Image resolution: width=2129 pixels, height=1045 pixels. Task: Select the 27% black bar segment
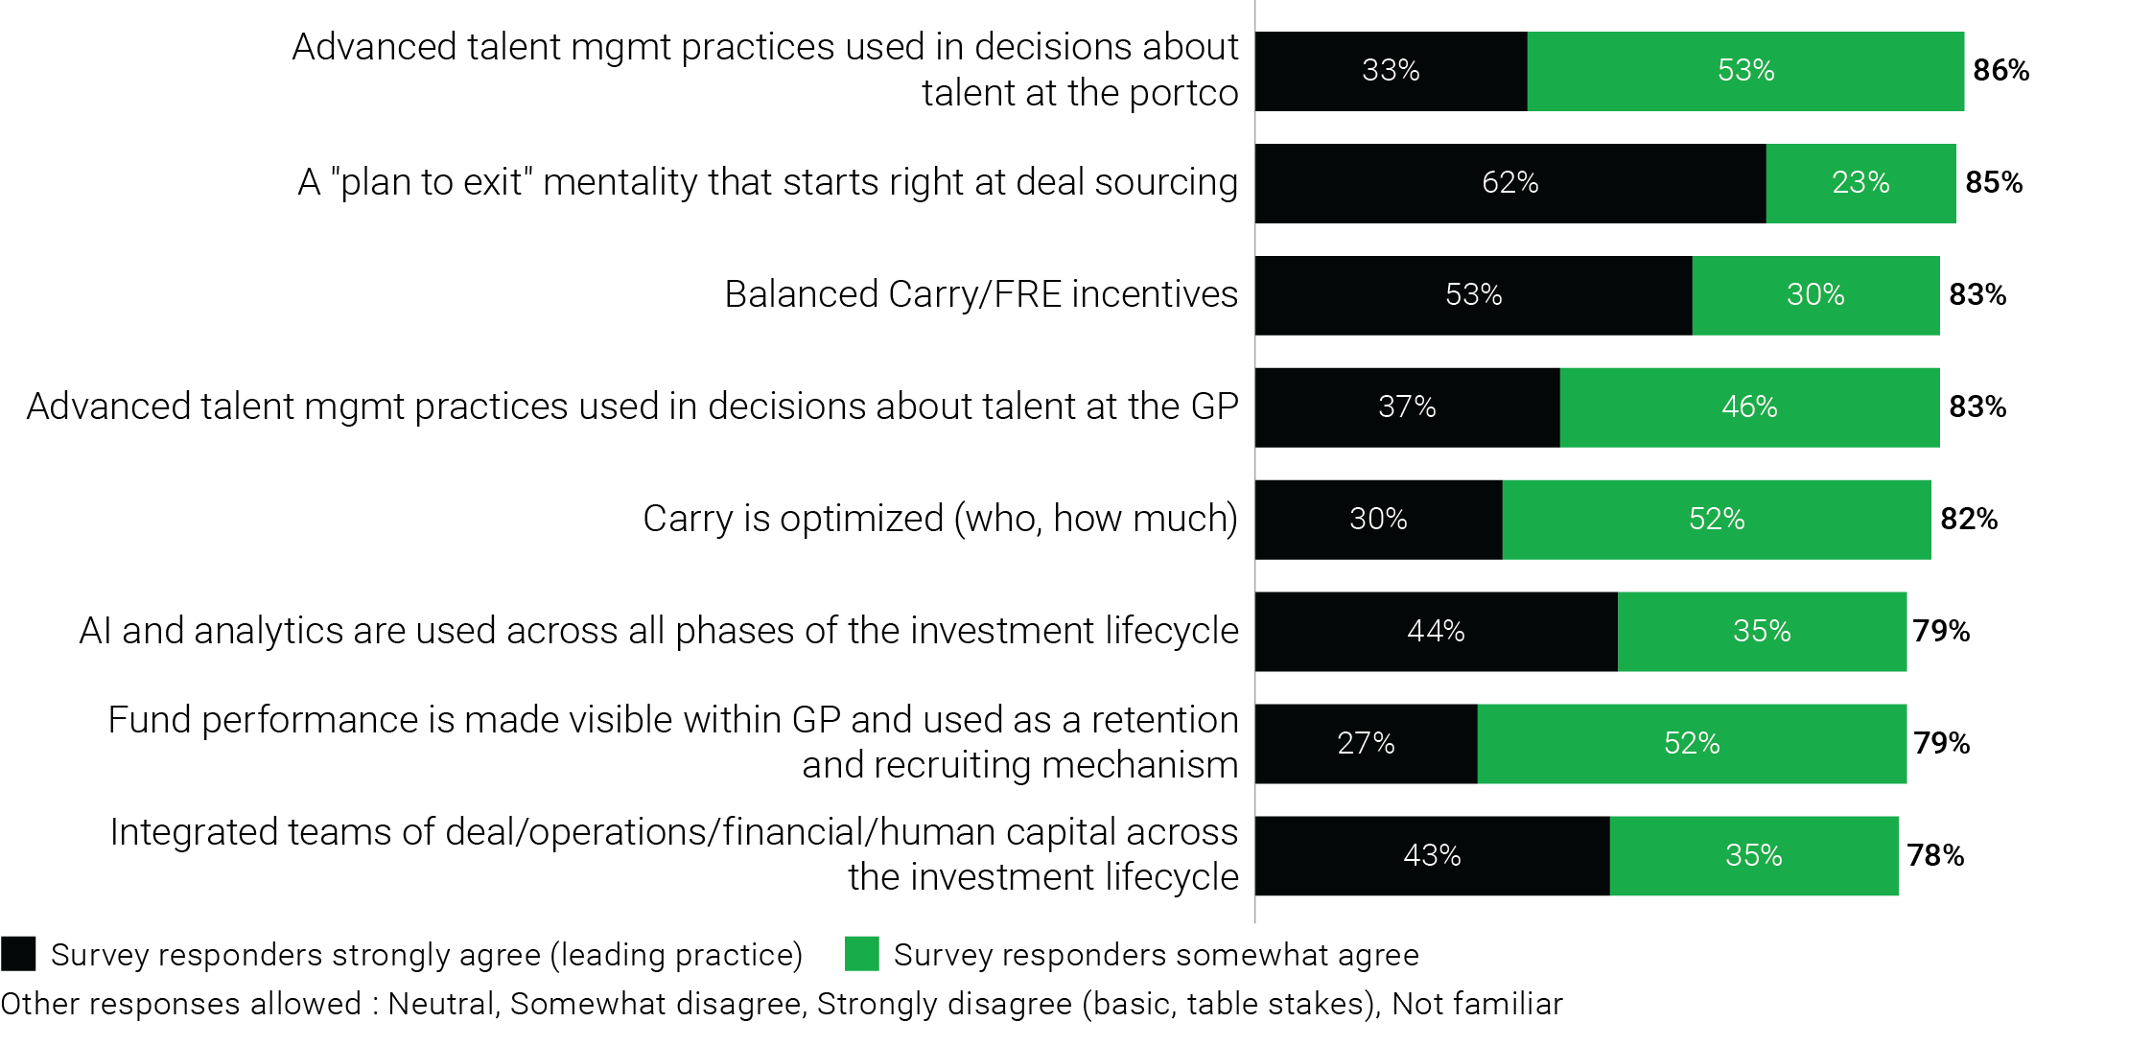[x=1366, y=744]
